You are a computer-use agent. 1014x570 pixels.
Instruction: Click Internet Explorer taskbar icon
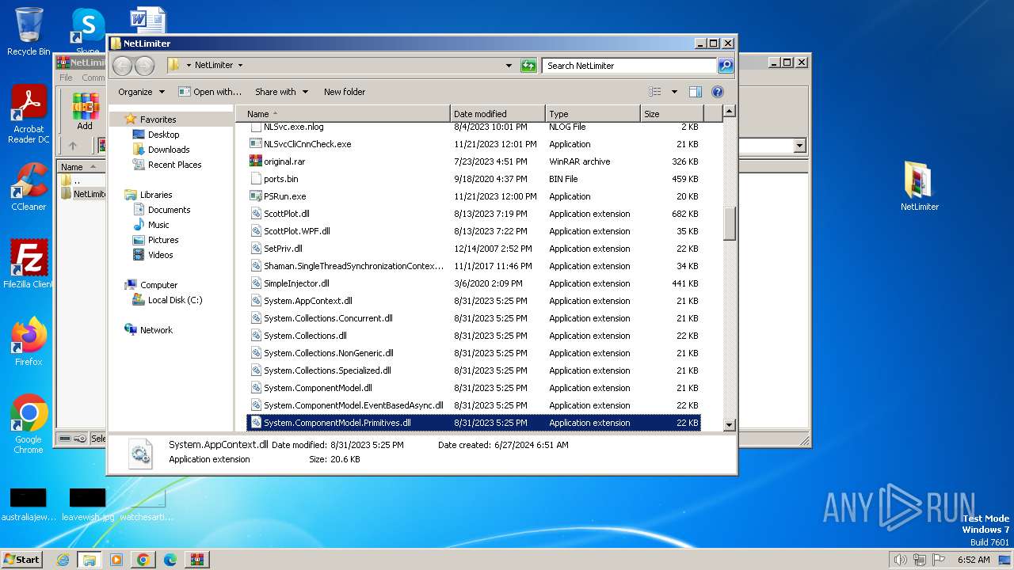pyautogui.click(x=63, y=560)
